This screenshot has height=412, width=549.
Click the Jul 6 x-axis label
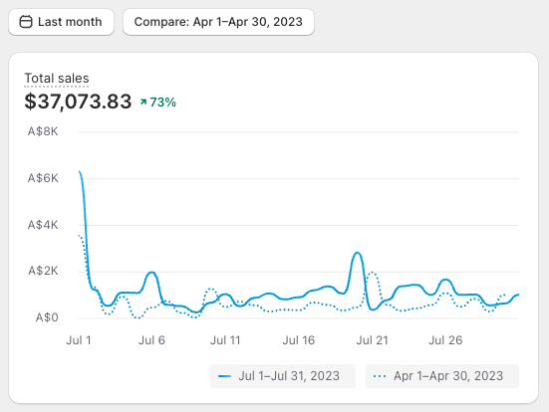coord(151,340)
